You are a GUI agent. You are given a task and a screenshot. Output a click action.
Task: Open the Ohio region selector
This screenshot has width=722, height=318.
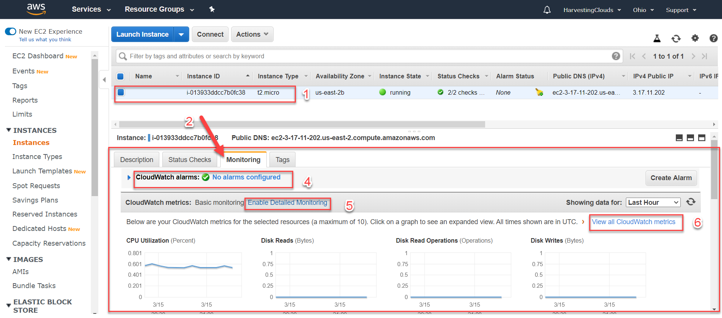pos(643,10)
